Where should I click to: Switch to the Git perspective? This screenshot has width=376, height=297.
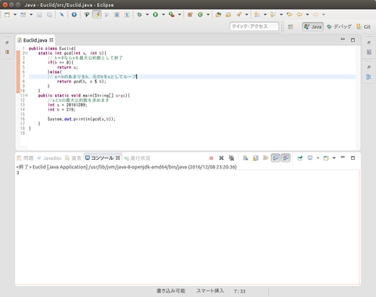tap(363, 27)
